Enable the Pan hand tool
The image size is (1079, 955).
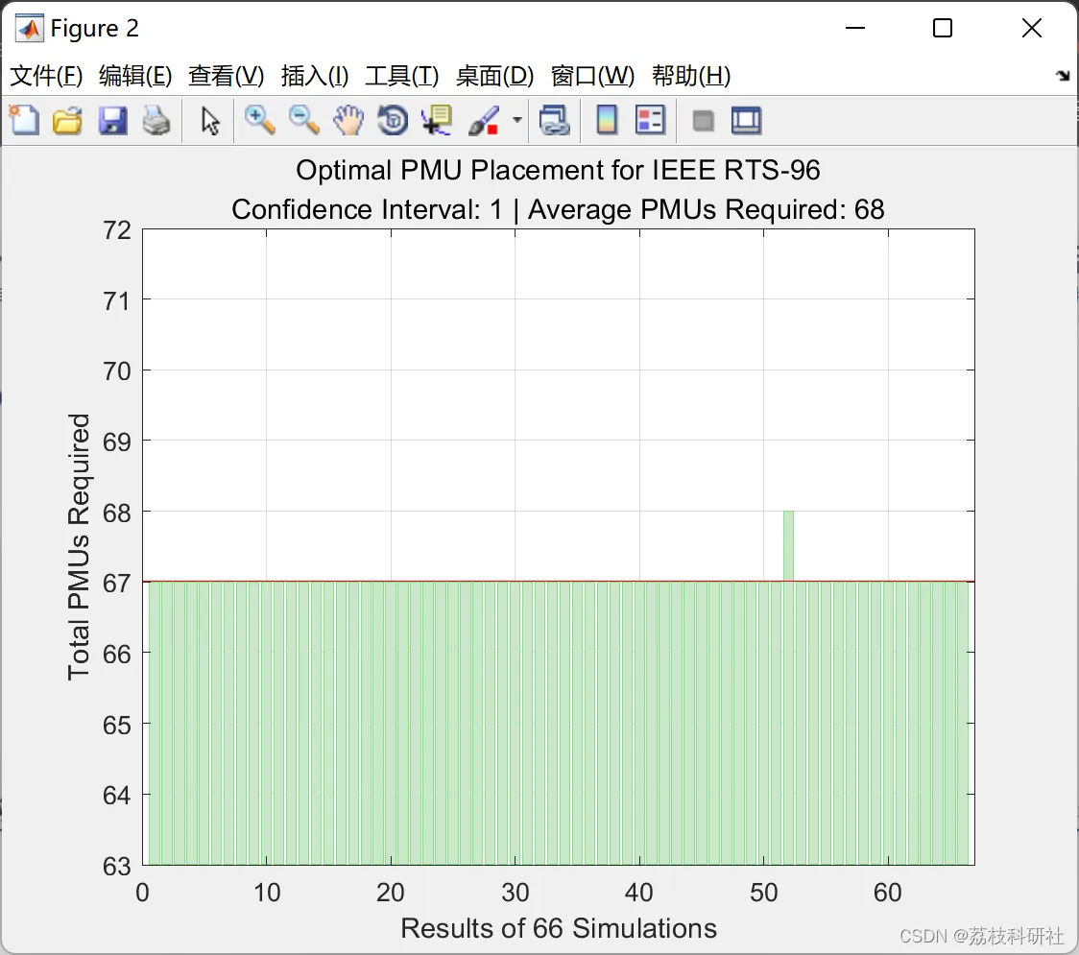click(348, 120)
